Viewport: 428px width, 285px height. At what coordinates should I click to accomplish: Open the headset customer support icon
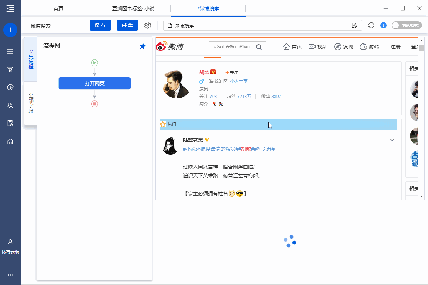click(10, 141)
